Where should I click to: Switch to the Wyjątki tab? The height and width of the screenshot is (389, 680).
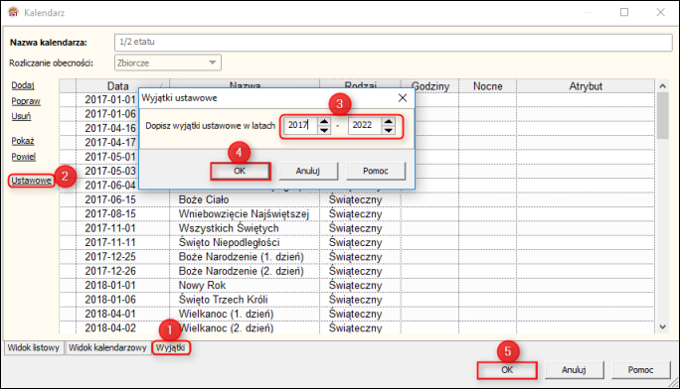[170, 347]
